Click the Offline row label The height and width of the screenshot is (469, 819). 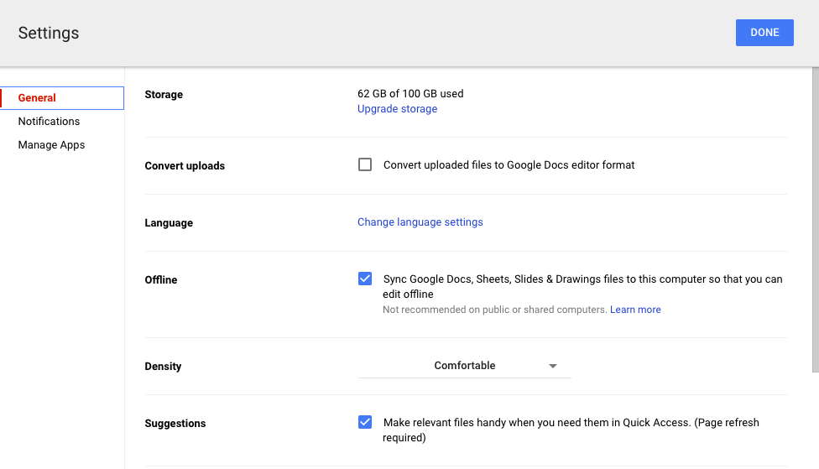pos(161,280)
